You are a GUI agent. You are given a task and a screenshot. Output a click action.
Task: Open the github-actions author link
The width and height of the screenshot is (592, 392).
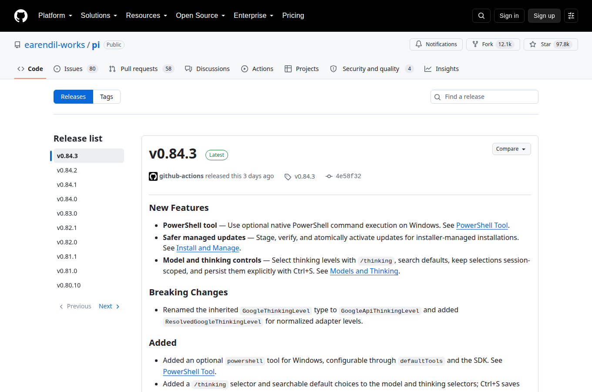click(182, 176)
